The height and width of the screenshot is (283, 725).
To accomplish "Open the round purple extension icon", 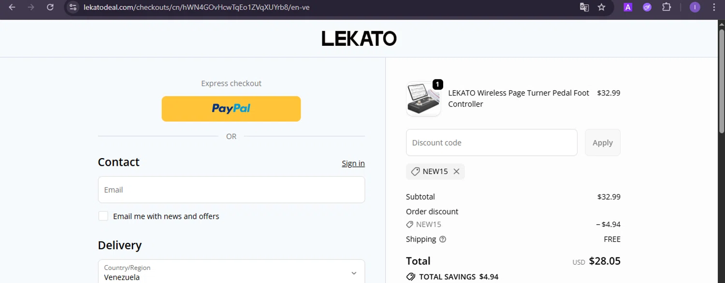I will 647,7.
